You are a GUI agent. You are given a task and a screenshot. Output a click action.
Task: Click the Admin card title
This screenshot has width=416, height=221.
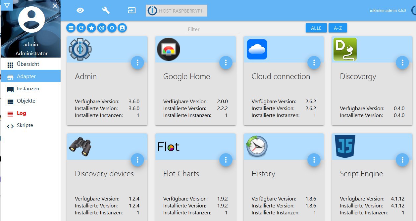tap(86, 76)
